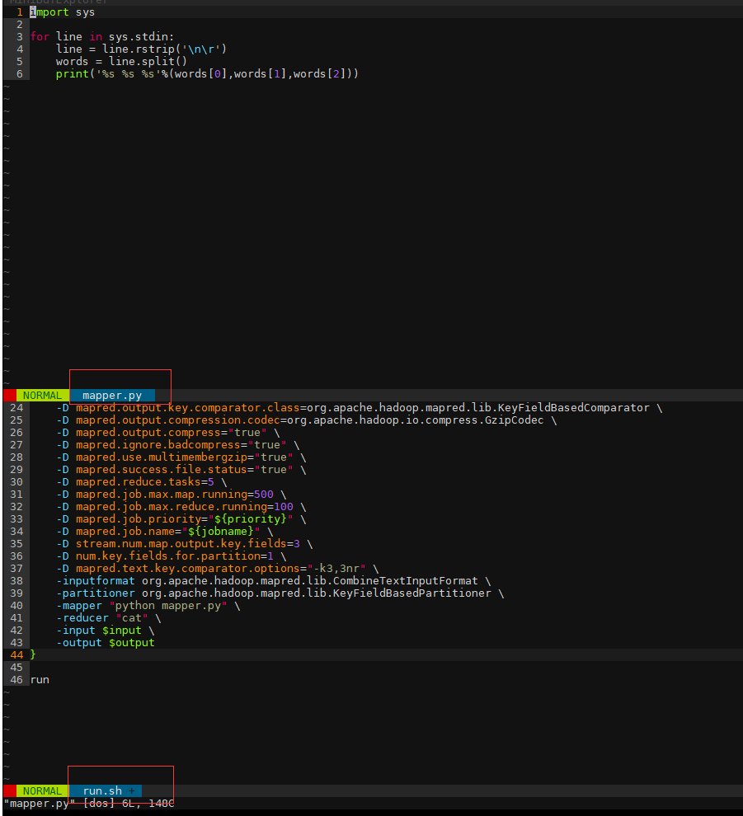Click the -partitioner KeyFieldBasedPartitioner line

[280, 593]
